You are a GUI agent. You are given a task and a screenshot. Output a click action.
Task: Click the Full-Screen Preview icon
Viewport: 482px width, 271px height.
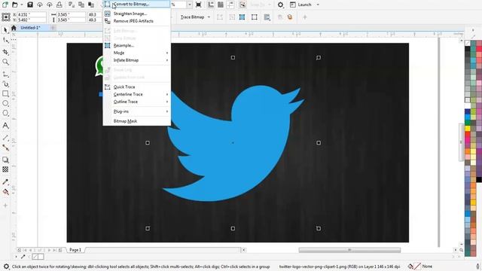click(x=199, y=5)
